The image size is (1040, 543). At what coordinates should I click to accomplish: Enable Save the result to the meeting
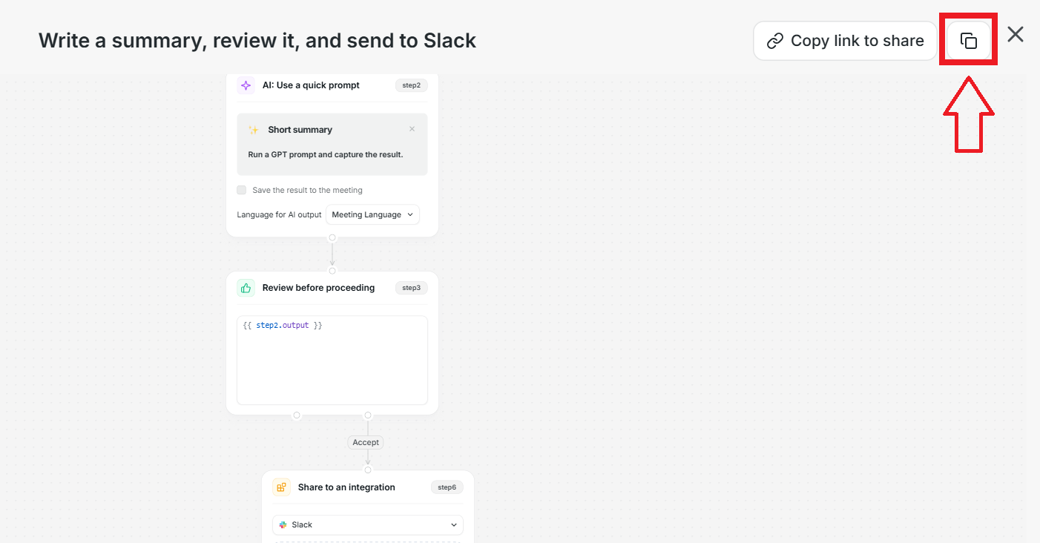[242, 190]
